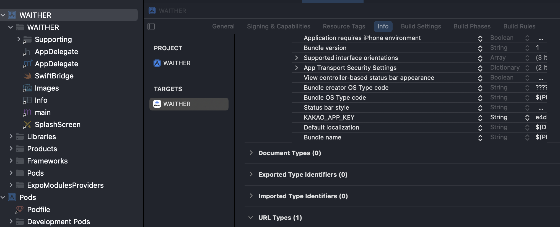Viewport: 560px width, 227px height.
Task: Select the Info tab
Action: 383,27
